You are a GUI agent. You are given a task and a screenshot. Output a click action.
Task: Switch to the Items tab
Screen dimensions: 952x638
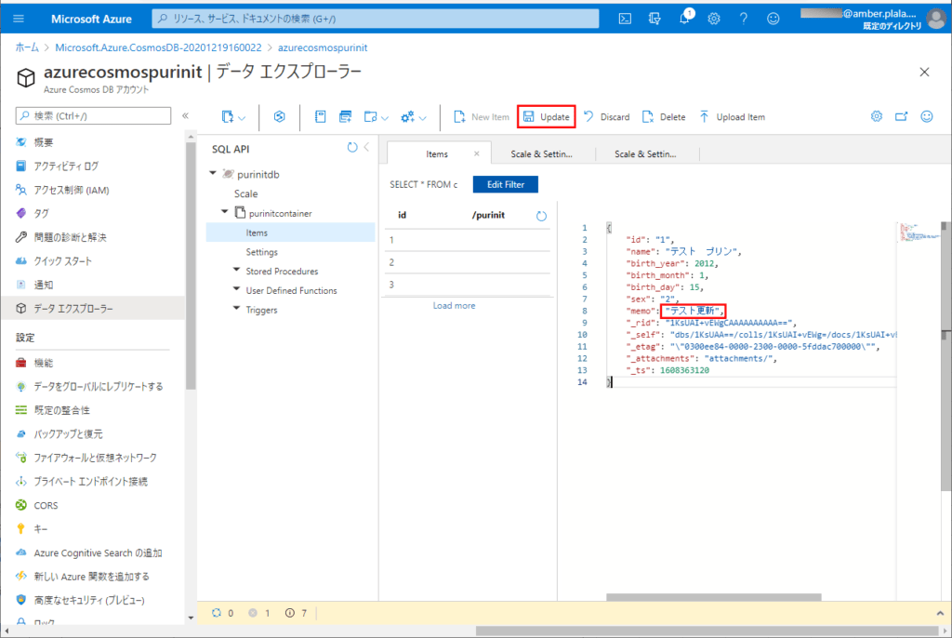click(438, 154)
